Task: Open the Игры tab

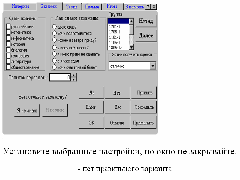Action: tap(112, 7)
